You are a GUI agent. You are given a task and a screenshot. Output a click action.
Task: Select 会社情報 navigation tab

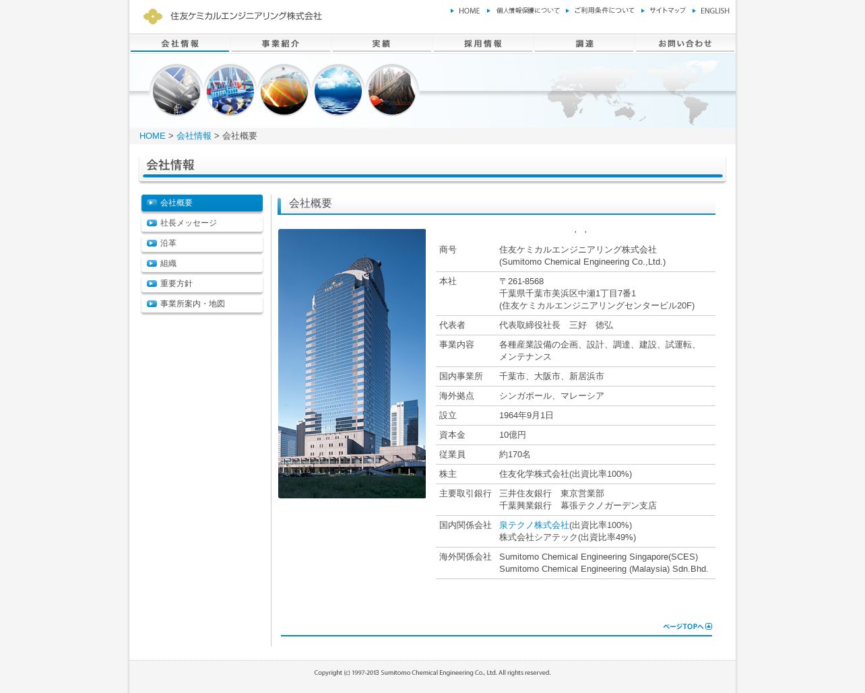point(180,44)
